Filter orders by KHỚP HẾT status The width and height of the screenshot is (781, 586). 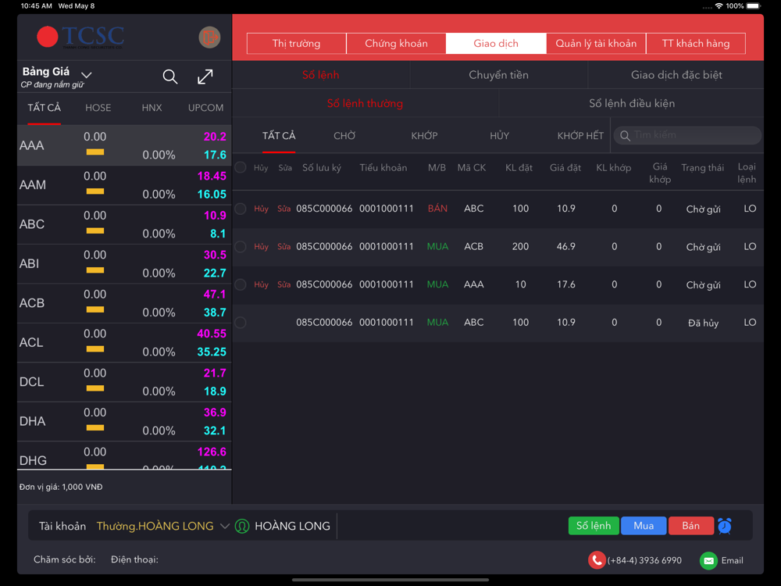pyautogui.click(x=580, y=135)
